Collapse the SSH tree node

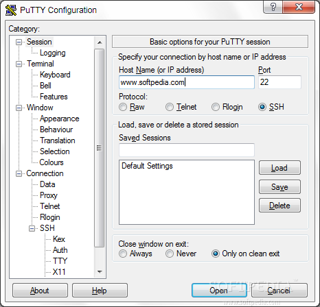pyautogui.click(x=32, y=228)
